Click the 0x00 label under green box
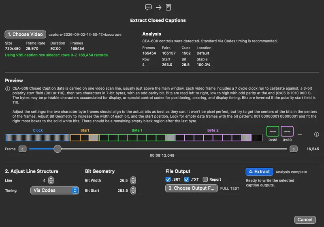The width and height of the screenshot is (324, 227). (x=273, y=140)
